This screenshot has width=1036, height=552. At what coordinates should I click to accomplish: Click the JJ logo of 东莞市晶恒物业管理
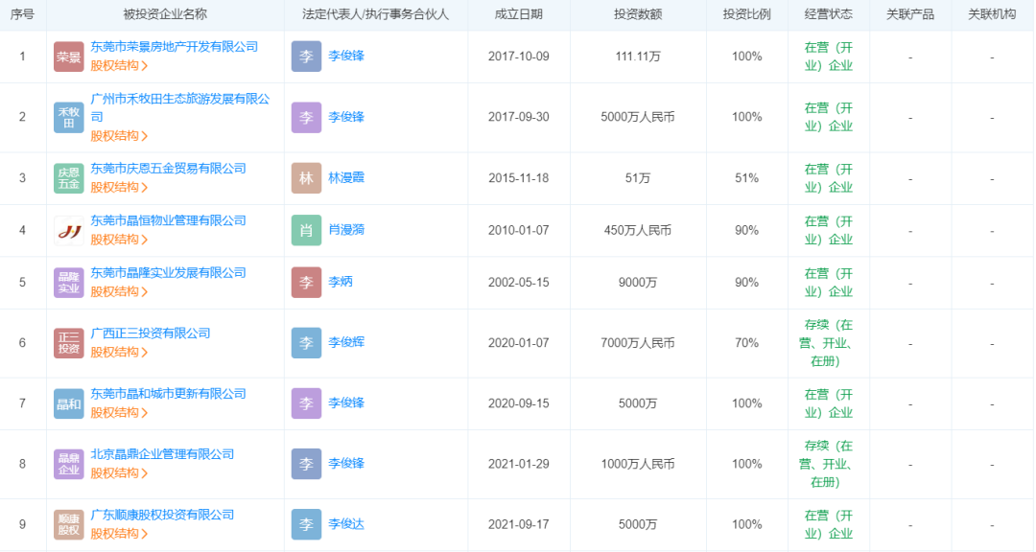(69, 230)
